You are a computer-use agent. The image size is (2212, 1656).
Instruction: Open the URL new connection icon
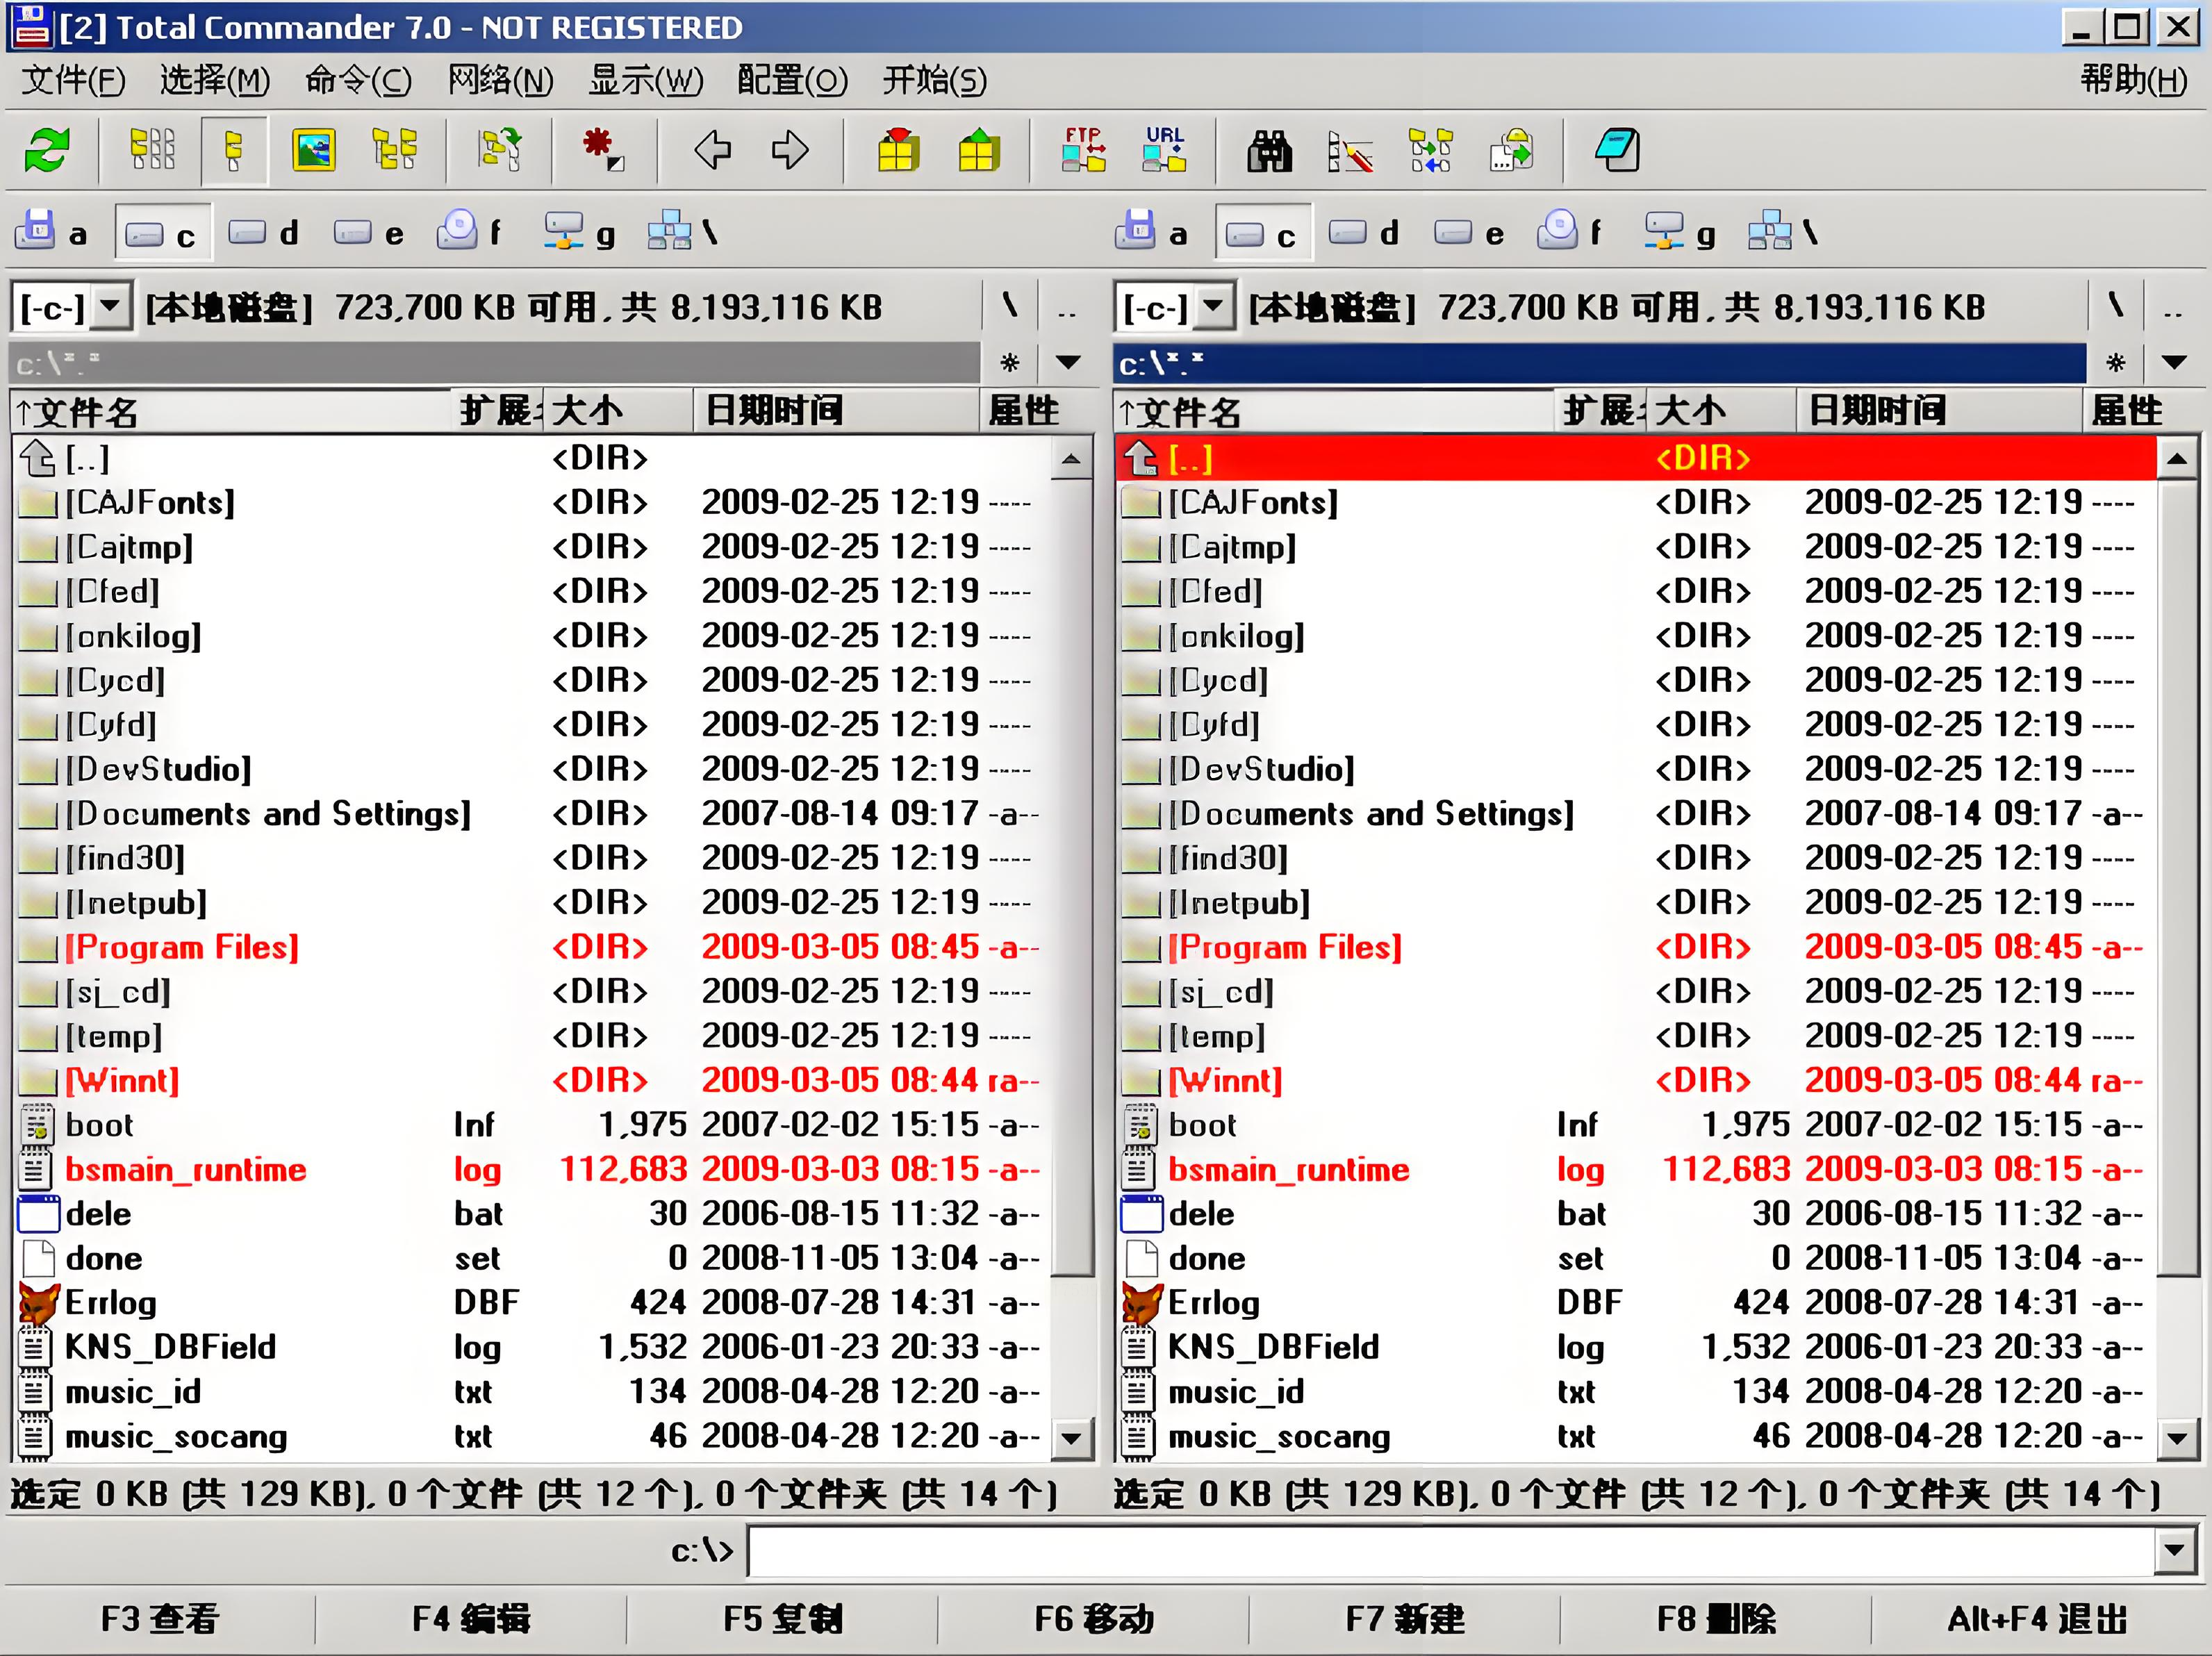(x=1164, y=151)
